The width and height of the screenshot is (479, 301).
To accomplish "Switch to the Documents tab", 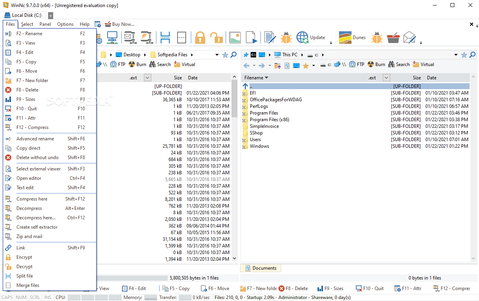I will coord(260,268).
